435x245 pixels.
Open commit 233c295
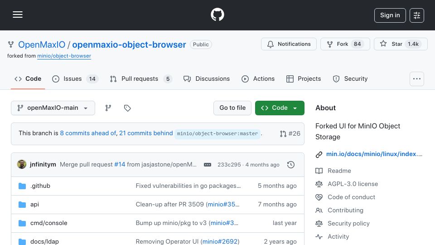[x=229, y=165]
